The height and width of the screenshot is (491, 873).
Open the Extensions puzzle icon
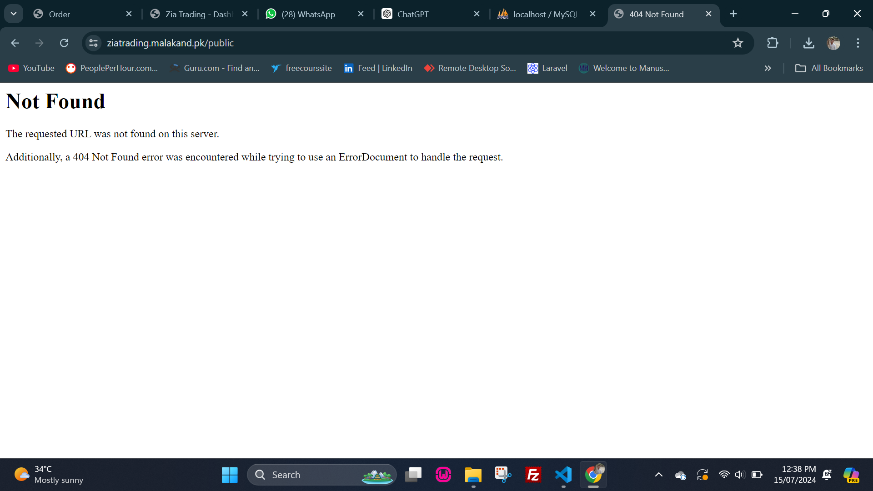[x=773, y=43]
